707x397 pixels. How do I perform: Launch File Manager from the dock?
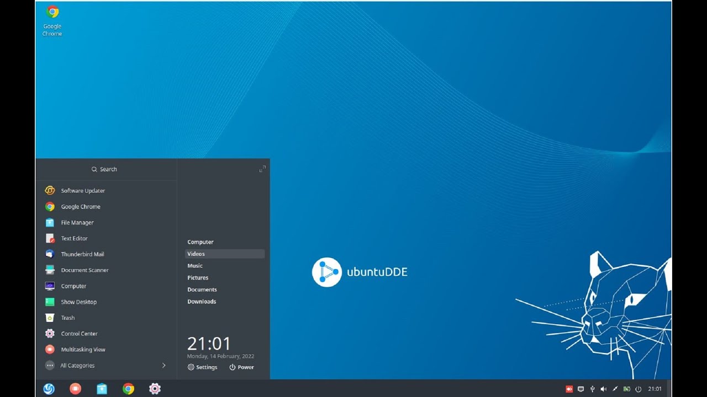point(102,389)
